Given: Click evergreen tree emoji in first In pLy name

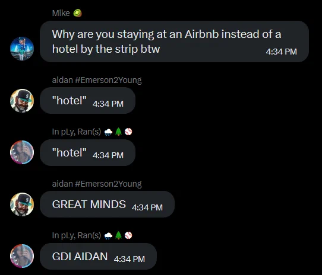Looking at the screenshot, I should (118, 132).
